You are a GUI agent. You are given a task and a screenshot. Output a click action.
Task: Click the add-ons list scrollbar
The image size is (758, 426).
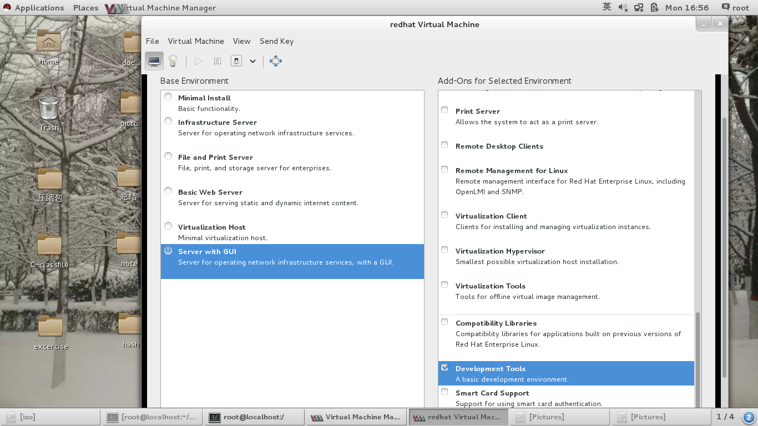click(698, 361)
